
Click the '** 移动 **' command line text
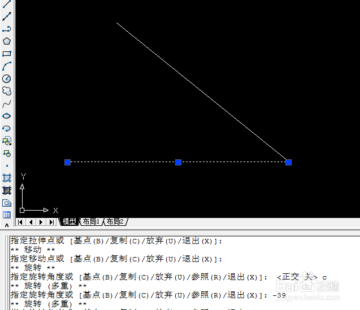33,250
